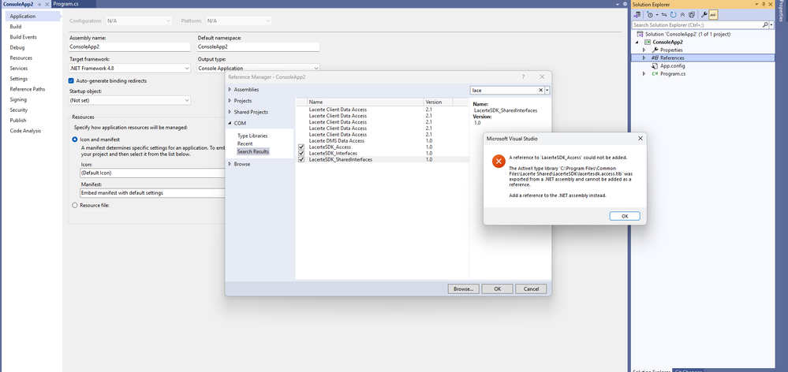Click the Reference Manager search field
The image size is (788, 372).
[503, 91]
